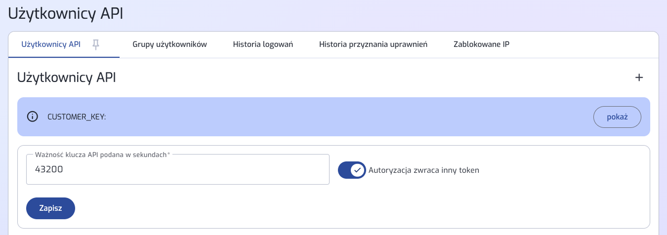Switch to the Grupy użytkowników tab

coord(169,44)
